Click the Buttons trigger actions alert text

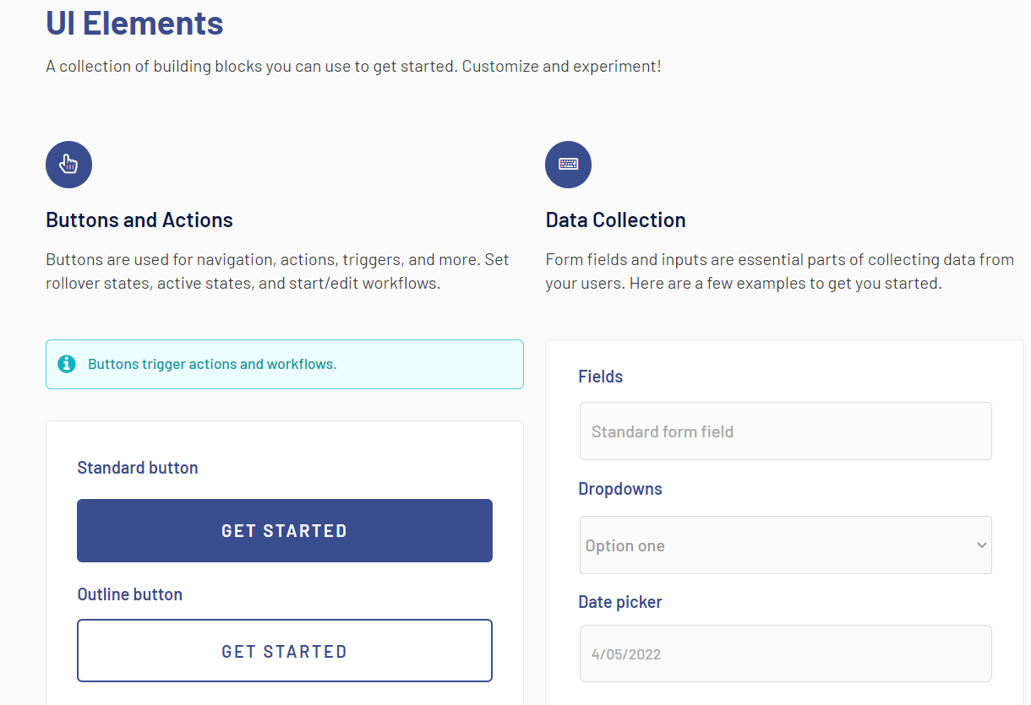(212, 365)
